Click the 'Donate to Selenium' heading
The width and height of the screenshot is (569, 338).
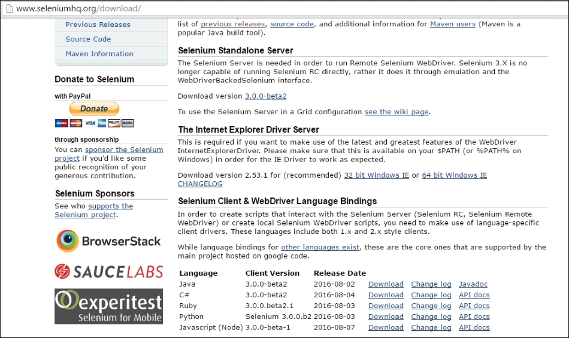(x=95, y=79)
